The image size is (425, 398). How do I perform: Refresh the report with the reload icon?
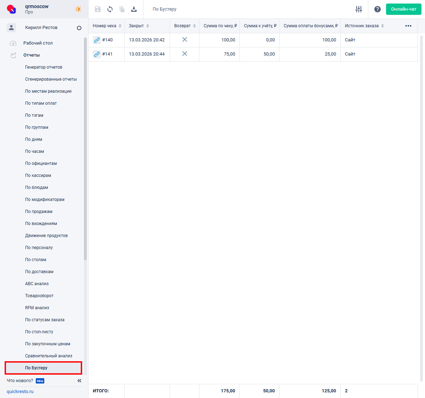pos(110,9)
